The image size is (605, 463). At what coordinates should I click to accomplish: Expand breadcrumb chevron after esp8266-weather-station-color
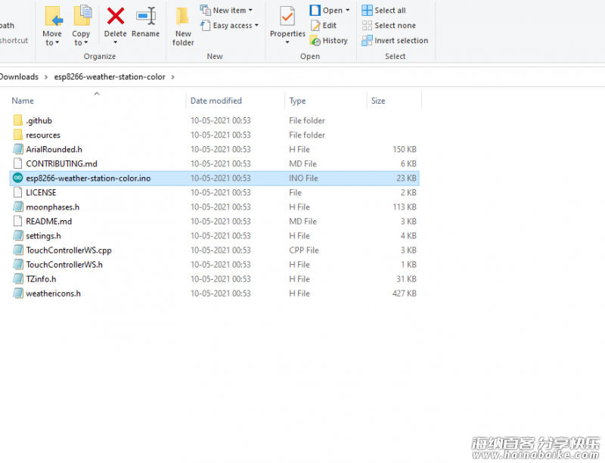click(x=173, y=77)
